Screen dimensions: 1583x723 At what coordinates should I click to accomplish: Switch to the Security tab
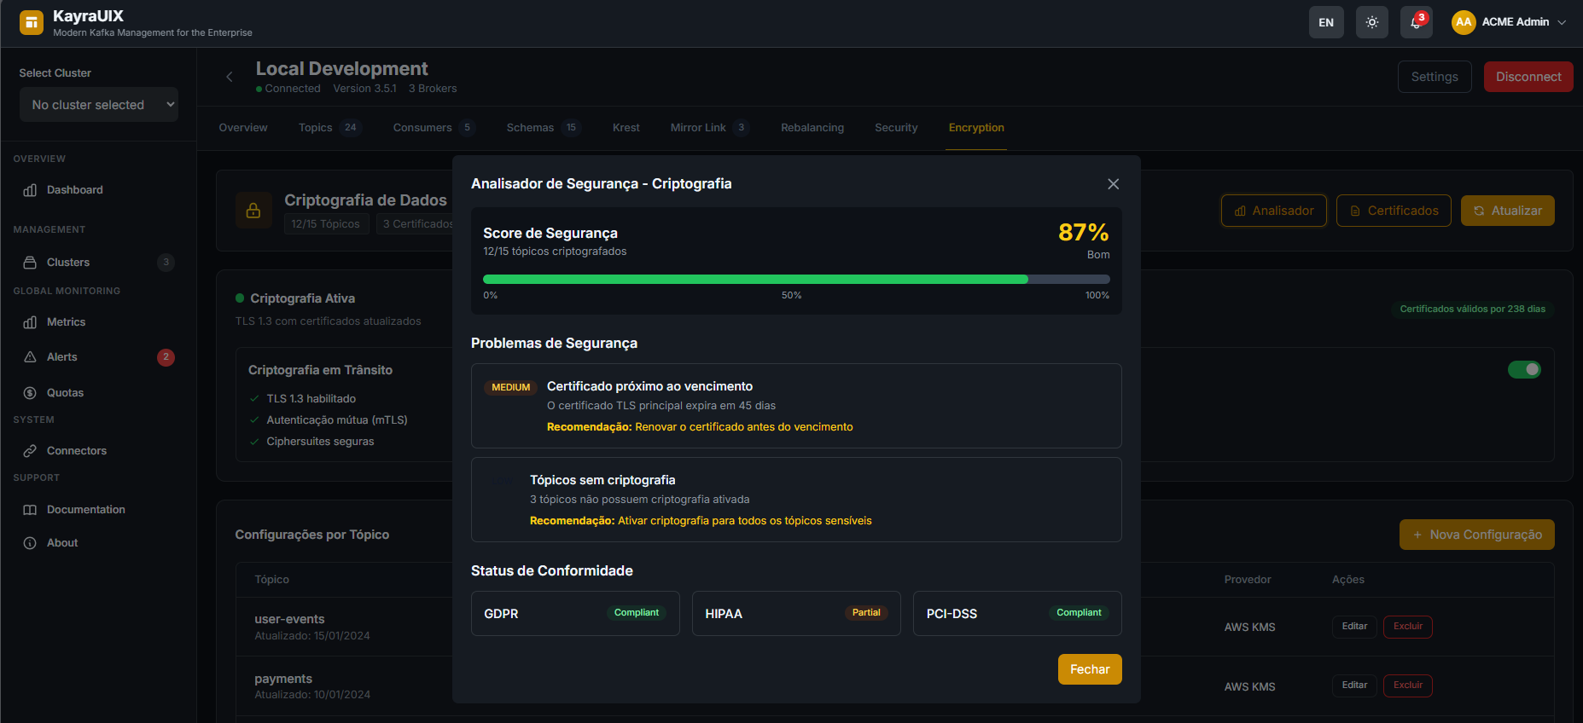tap(896, 128)
